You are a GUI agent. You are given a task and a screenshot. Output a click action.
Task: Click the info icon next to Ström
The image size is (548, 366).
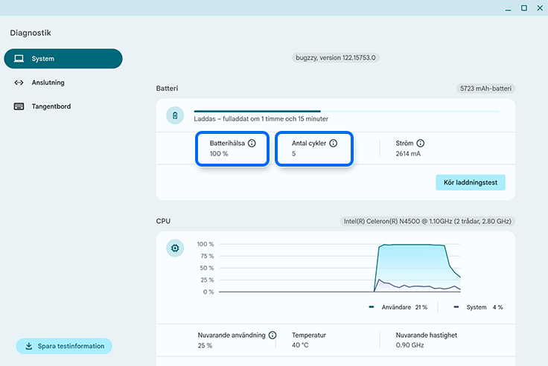coord(421,143)
